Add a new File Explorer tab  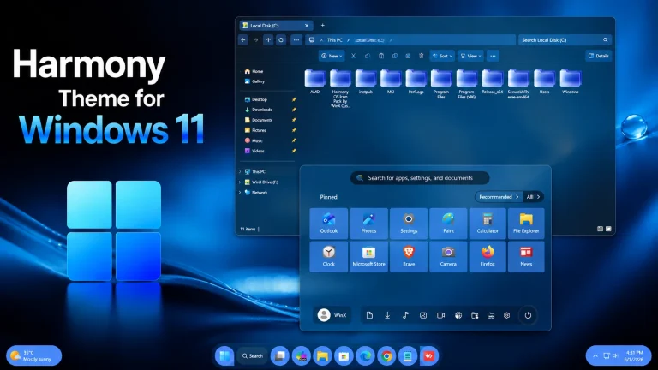tap(322, 25)
